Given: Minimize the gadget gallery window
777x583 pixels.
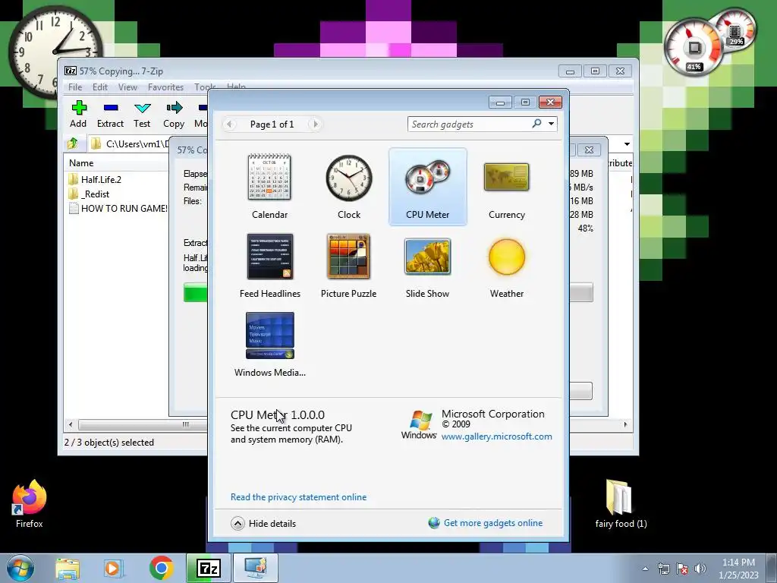Looking at the screenshot, I should [500, 102].
